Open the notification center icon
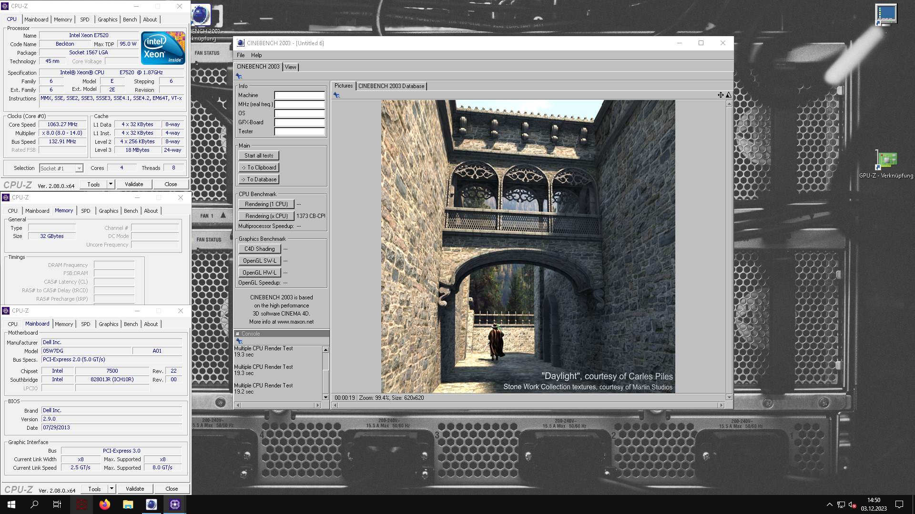 pyautogui.click(x=899, y=504)
